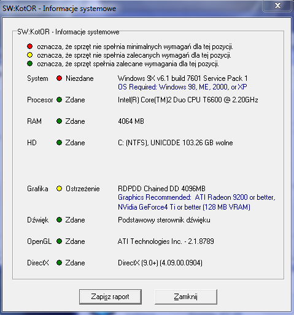Click the red legend dot for minimum requirements

30,47
